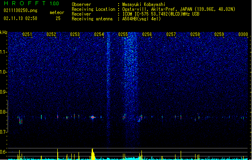
Task: Click the meteor count value 25
Action: point(58,18)
